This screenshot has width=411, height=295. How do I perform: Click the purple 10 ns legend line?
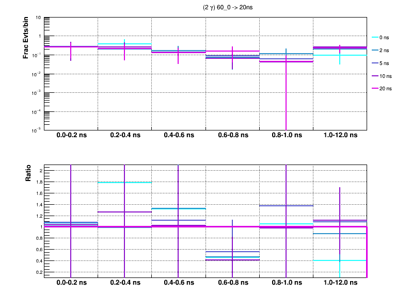pos(375,76)
